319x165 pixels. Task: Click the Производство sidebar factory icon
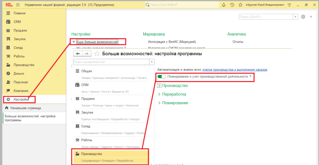tap(8, 65)
